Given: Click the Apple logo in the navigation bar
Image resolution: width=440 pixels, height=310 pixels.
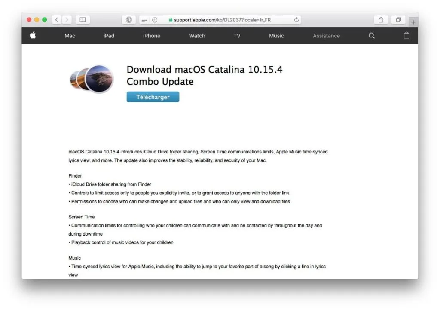Looking at the screenshot, I should [x=33, y=35].
